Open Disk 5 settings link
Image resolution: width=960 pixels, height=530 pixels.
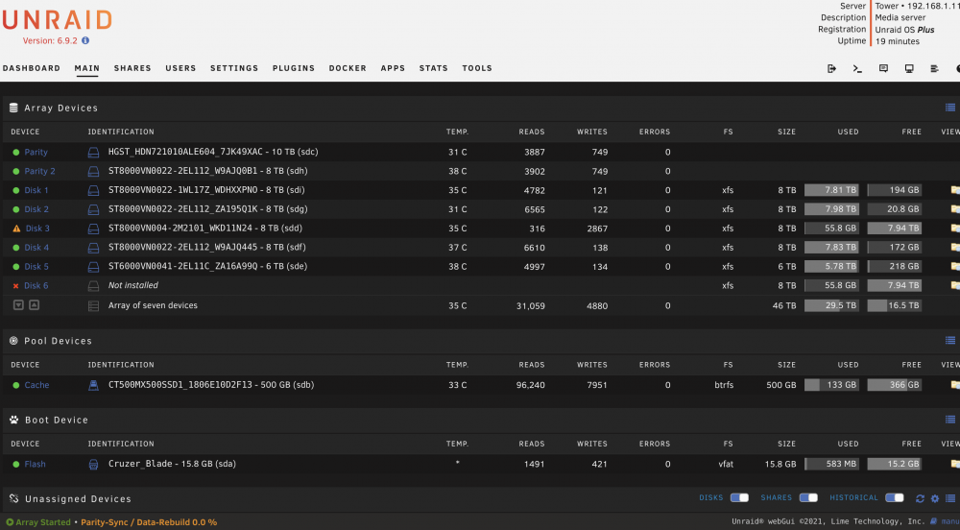click(36, 267)
